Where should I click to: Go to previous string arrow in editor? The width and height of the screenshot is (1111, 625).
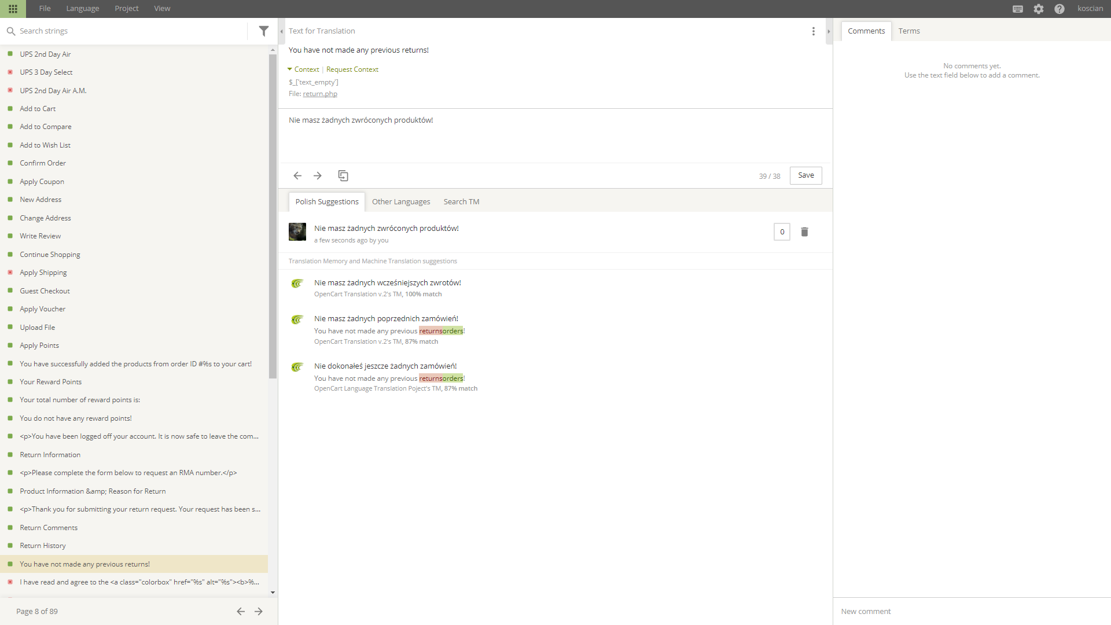point(297,175)
